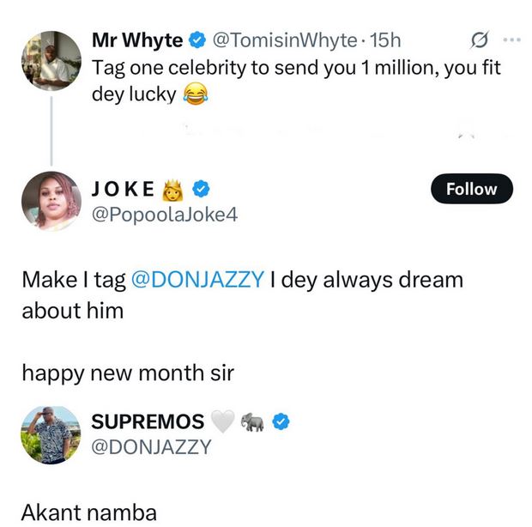Image resolution: width=532 pixels, height=527 pixels.
Task: Click the white heart emoji beside SUPREMOS
Action: [222, 421]
